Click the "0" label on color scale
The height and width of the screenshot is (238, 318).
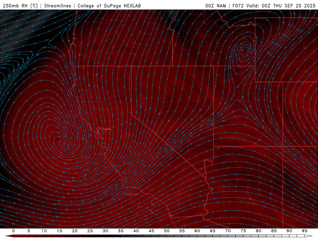(x=14, y=231)
